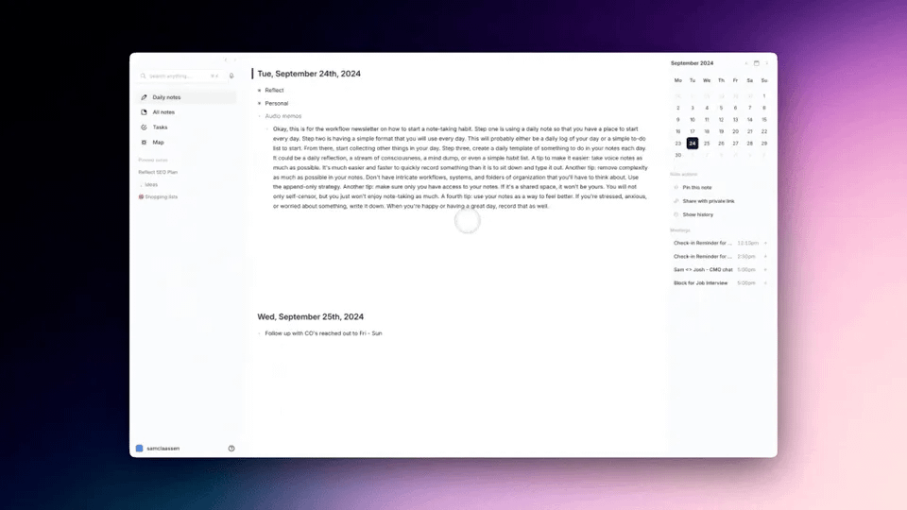Add Sam <> Josh CMO chat meeting
The height and width of the screenshot is (510, 907).
765,269
